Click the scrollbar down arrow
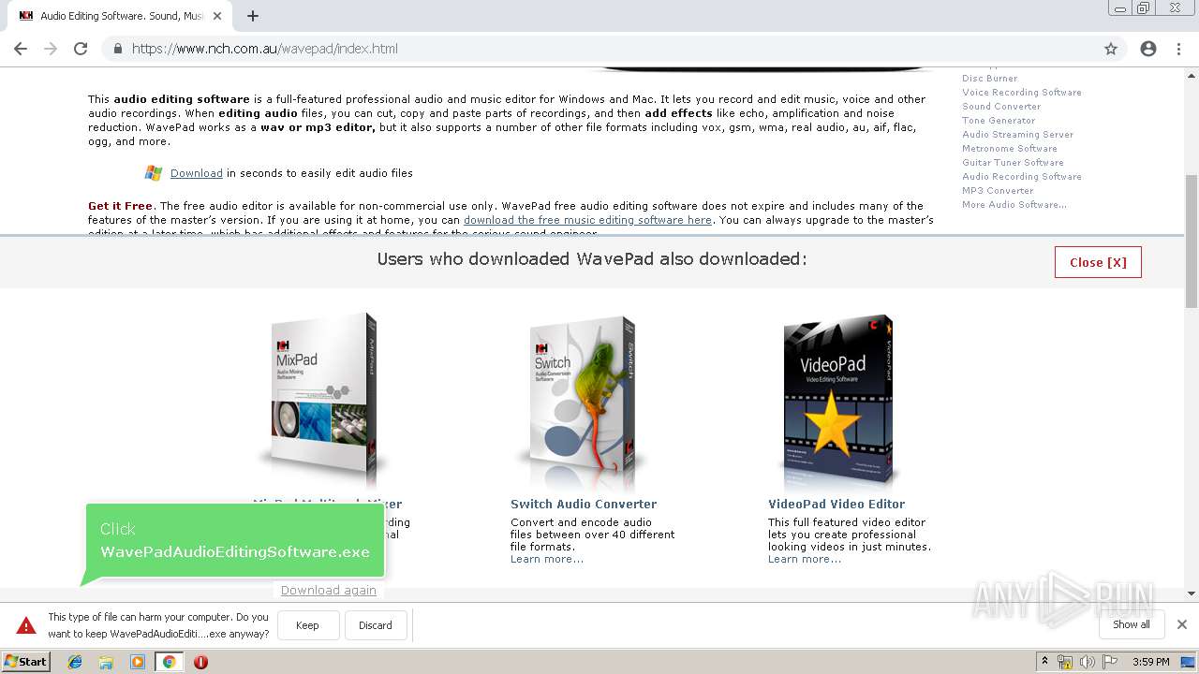Viewport: 1199px width, 674px height. 1192,593
